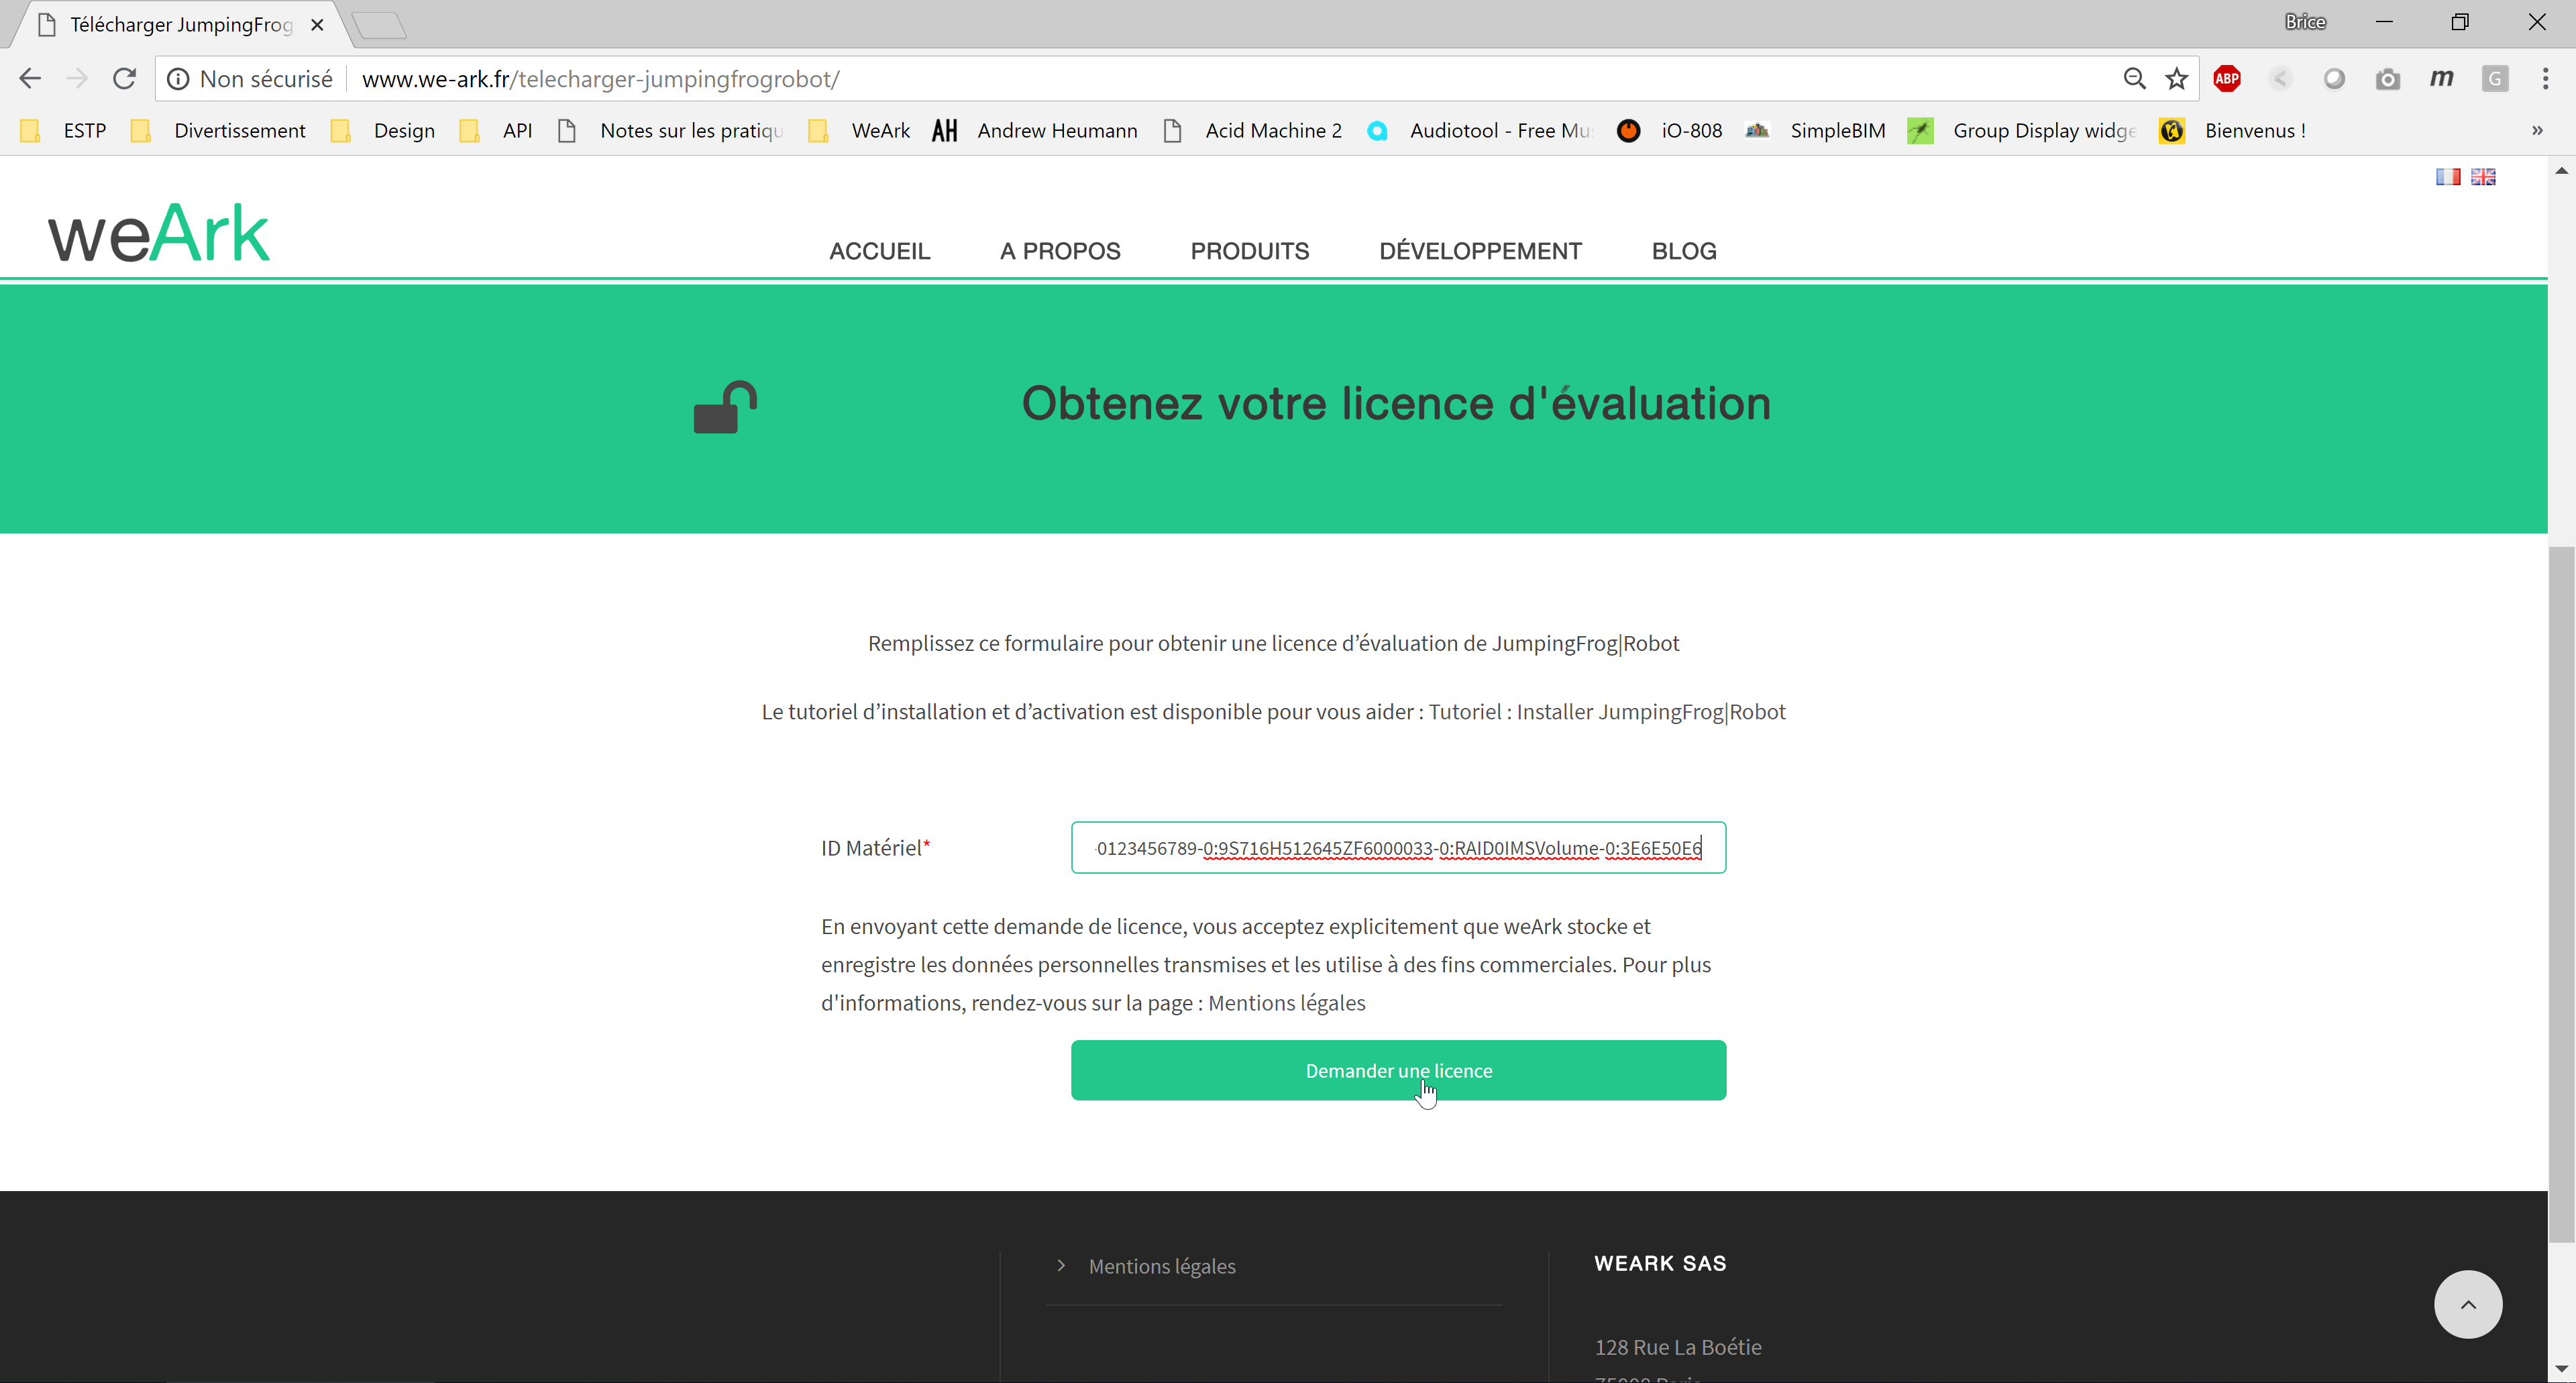Open the PRODUITS menu item
This screenshot has width=2576, height=1383.
(x=1249, y=250)
